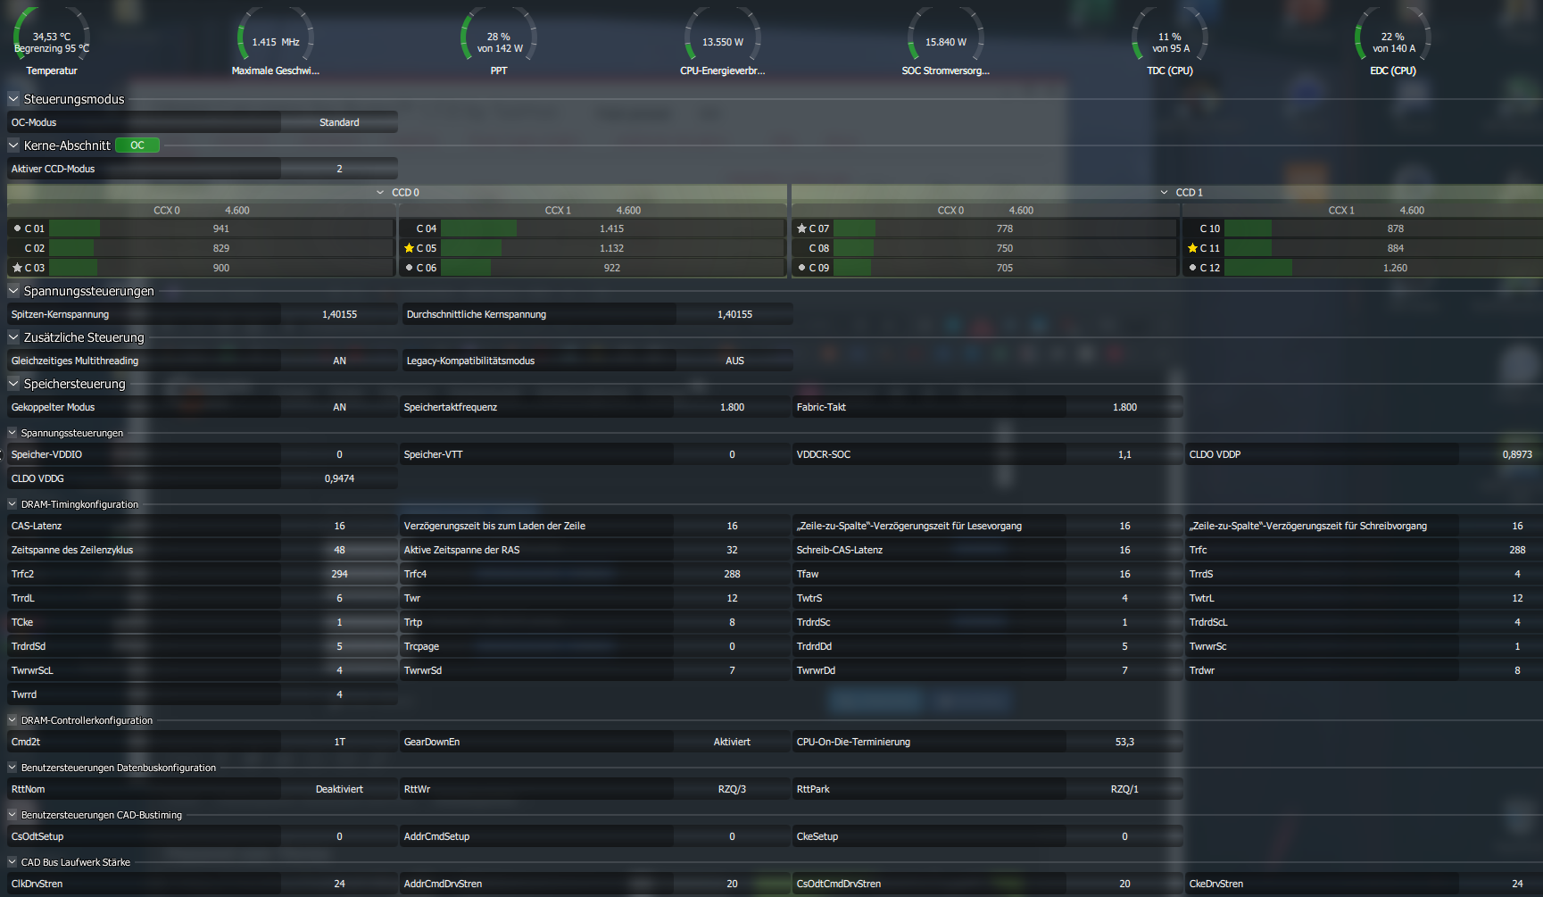Image resolution: width=1543 pixels, height=897 pixels.
Task: Click the Trcpage label
Action: coord(421,646)
